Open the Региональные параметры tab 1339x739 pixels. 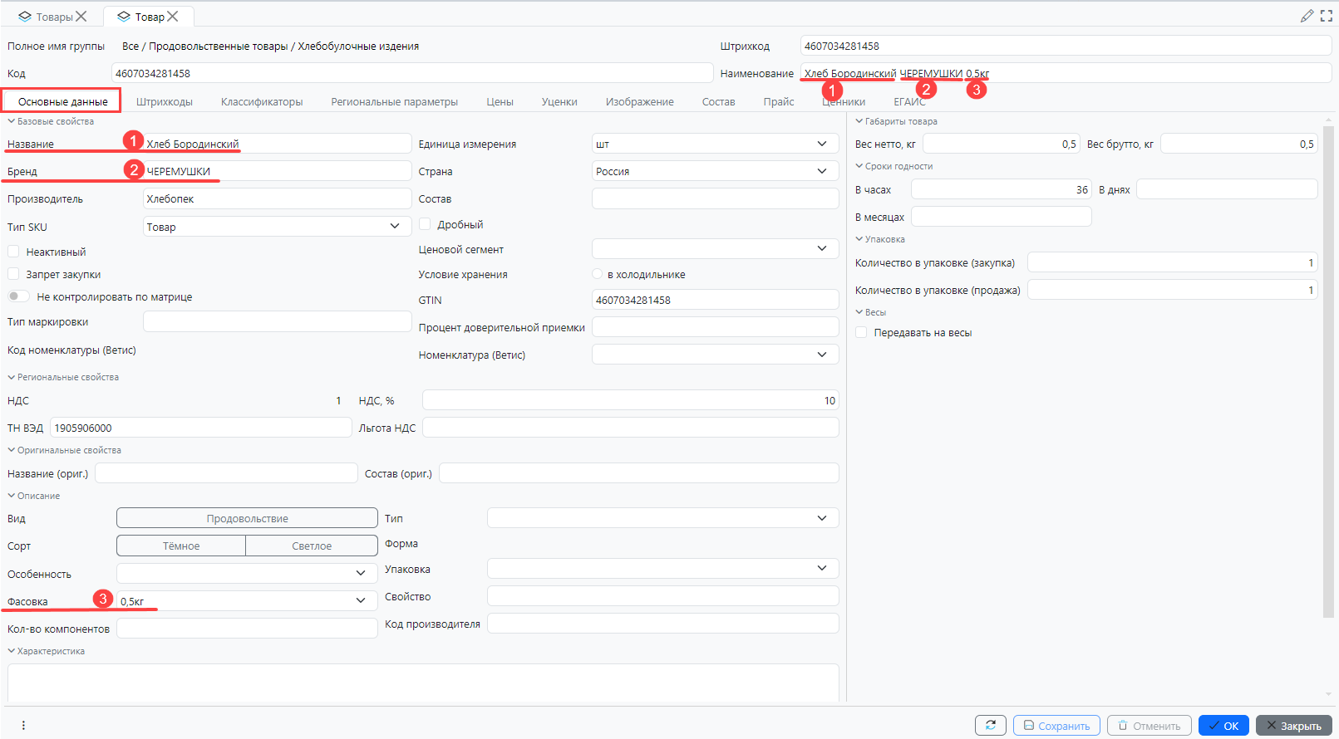394,102
